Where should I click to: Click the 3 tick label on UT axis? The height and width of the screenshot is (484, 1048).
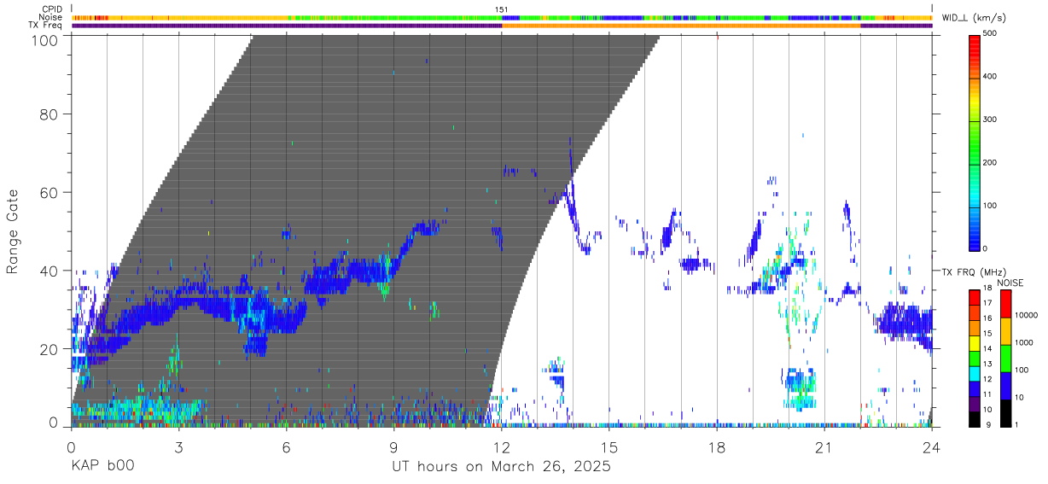click(x=178, y=447)
